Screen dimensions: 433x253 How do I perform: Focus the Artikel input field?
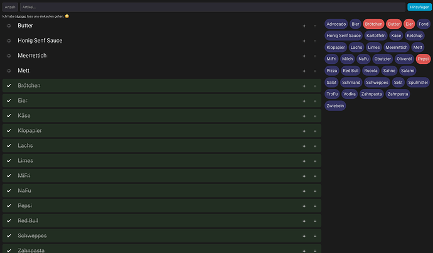point(213,7)
